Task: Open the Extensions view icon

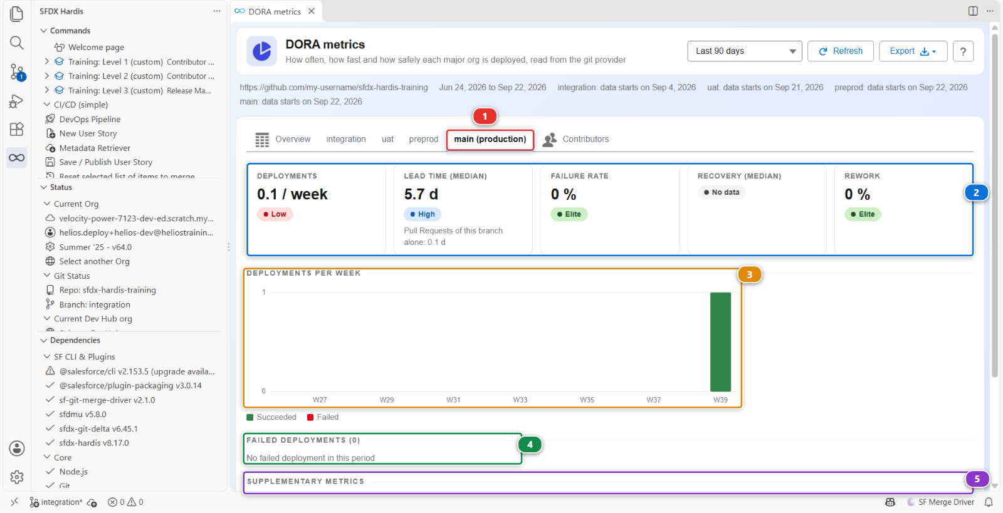Action: (17, 129)
